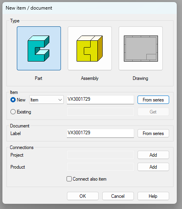Cancel the new item dialog
Image resolution: width=182 pixels, height=209 pixels.
tap(118, 196)
